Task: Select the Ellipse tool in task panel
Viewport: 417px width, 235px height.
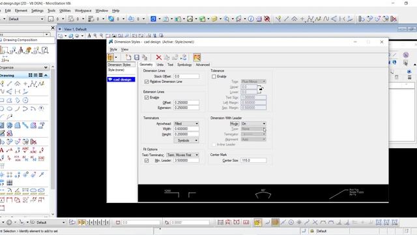Action: coord(10,108)
